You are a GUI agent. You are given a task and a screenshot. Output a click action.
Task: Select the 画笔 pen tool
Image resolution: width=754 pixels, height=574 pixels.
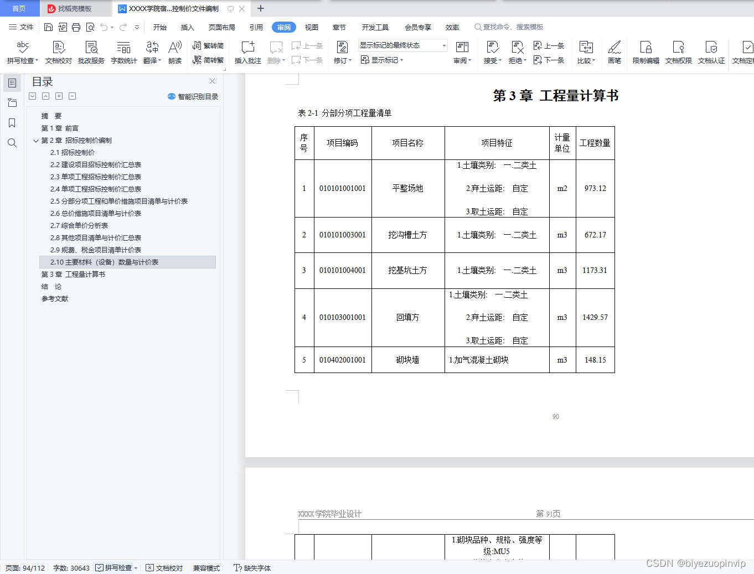pos(614,53)
